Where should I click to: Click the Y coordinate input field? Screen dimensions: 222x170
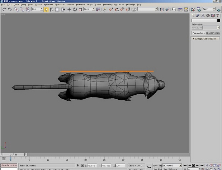pos(106,165)
